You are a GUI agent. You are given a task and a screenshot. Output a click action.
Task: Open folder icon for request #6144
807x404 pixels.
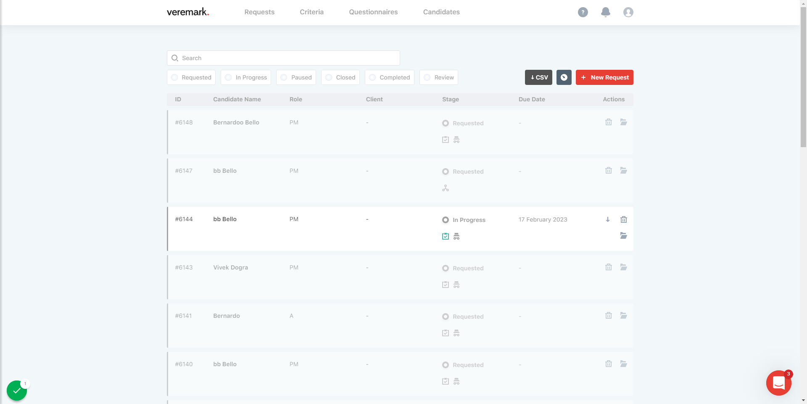point(623,235)
